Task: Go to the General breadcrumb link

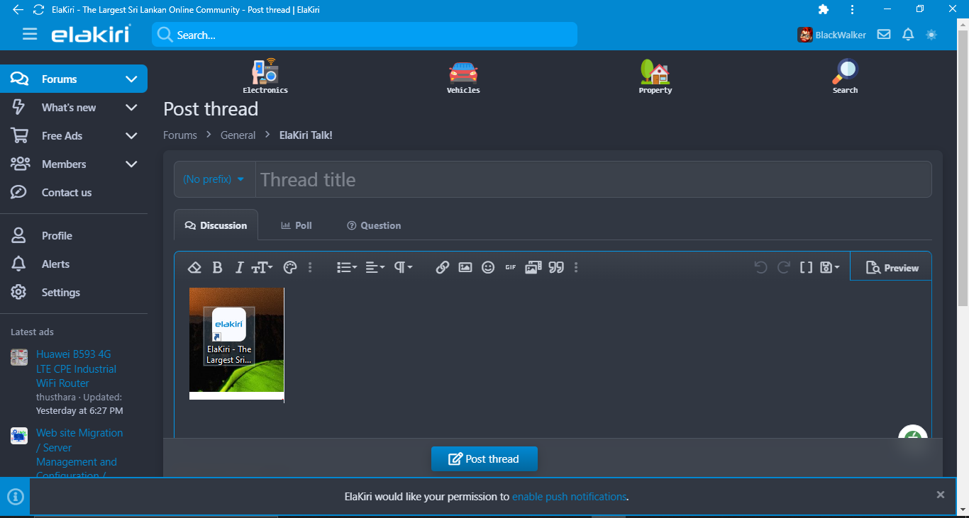Action: pyautogui.click(x=238, y=135)
